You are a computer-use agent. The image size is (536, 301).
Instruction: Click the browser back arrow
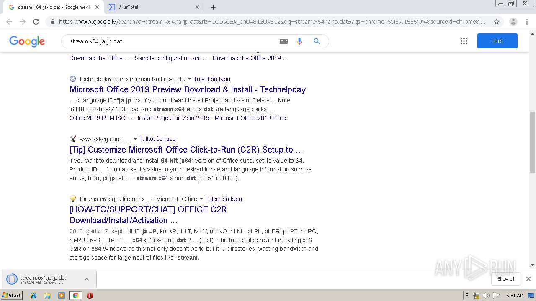pos(9,22)
